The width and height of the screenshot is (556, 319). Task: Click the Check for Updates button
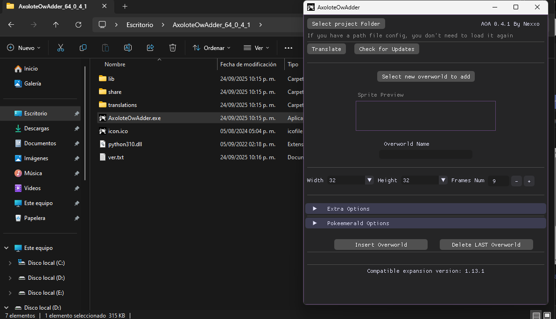387,49
